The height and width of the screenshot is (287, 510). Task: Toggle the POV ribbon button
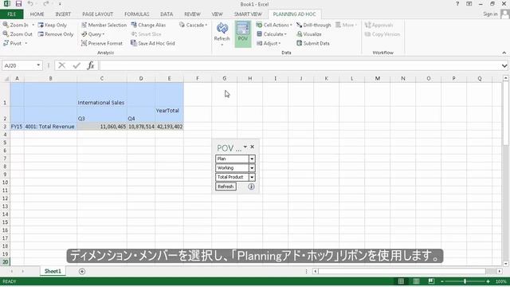tap(242, 33)
